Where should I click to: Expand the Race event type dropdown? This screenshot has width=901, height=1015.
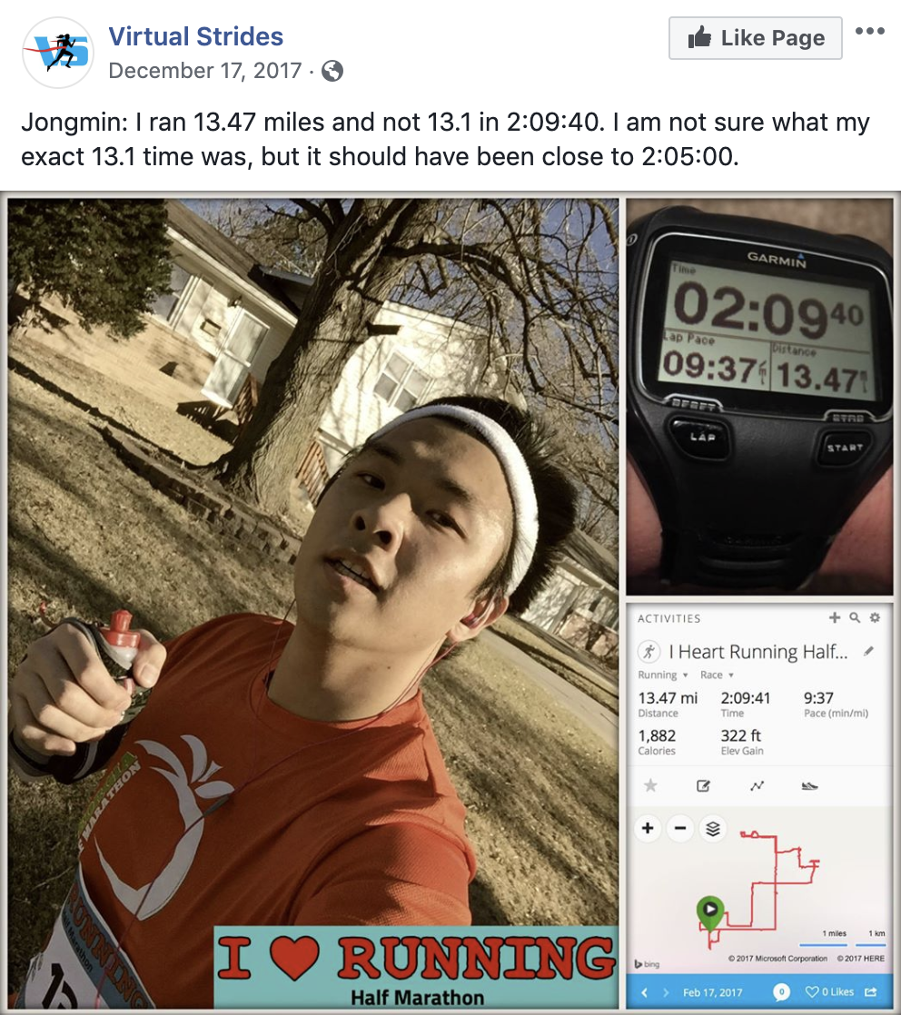coord(717,675)
